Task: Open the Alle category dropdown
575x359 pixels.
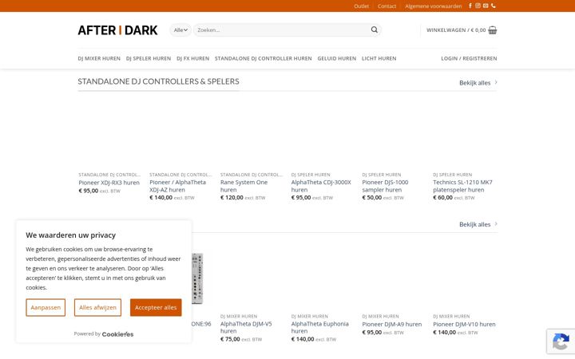Action: (180, 30)
